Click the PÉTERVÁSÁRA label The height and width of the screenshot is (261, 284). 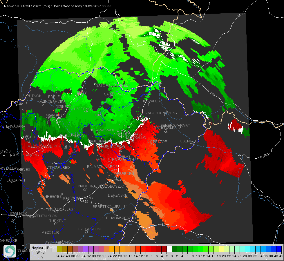(x=12, y=126)
